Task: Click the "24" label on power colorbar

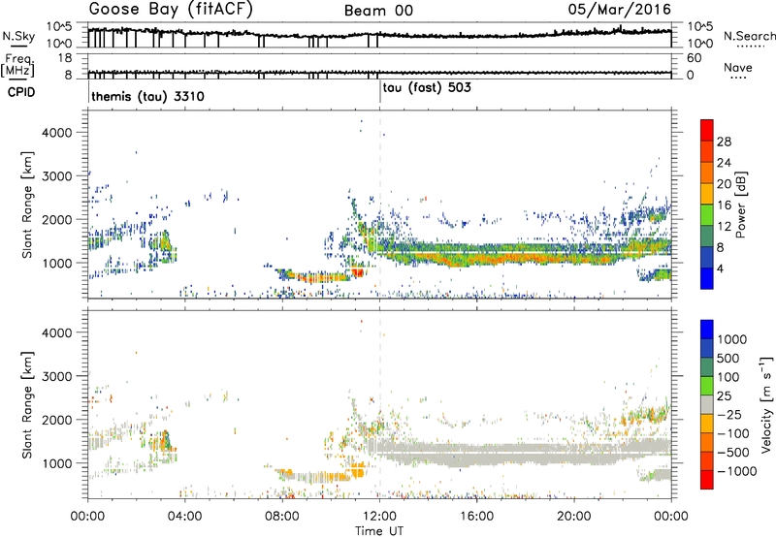Action: (724, 163)
